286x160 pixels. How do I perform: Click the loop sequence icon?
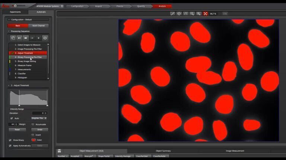pos(45,38)
